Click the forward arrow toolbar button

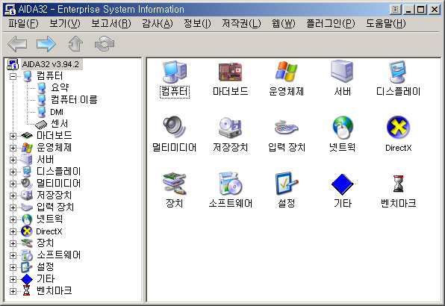(x=46, y=44)
